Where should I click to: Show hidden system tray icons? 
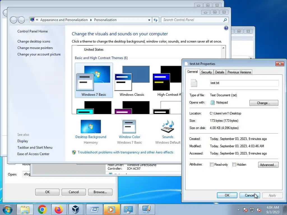(x=238, y=210)
